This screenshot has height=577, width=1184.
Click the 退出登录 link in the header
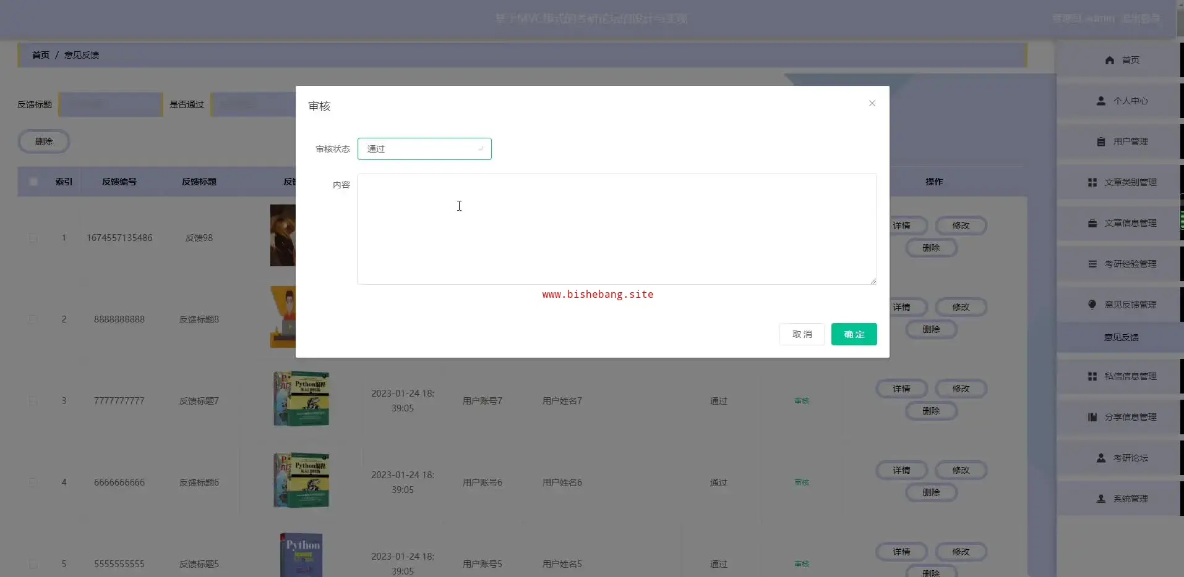1141,19
